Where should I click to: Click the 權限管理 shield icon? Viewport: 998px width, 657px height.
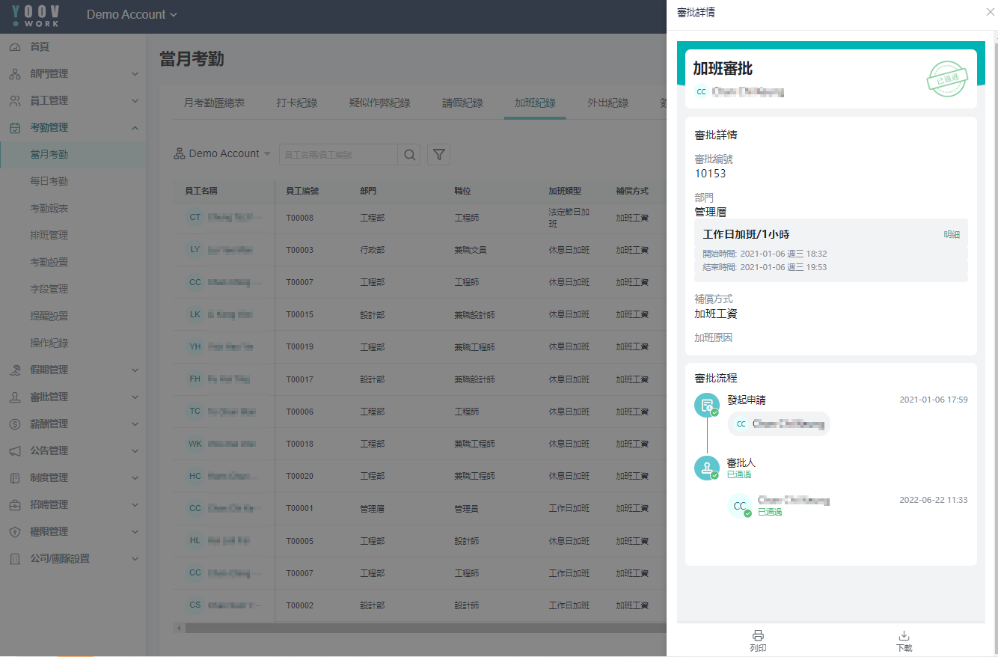(x=15, y=532)
